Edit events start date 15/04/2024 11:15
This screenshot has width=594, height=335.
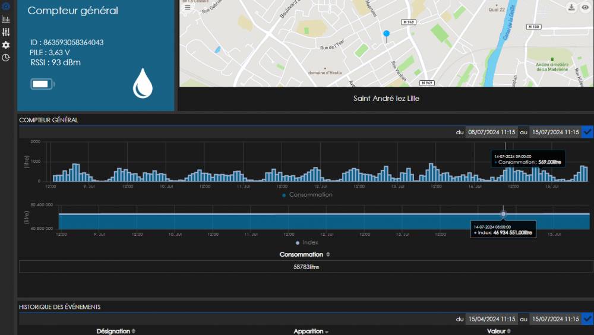[x=491, y=319]
